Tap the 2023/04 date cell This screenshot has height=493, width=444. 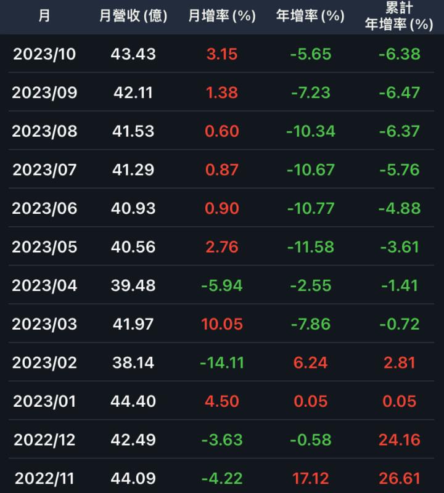44,285
